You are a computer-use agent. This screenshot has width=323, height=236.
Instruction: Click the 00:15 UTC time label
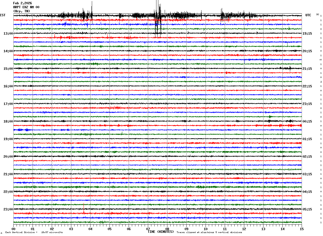coord(307,121)
